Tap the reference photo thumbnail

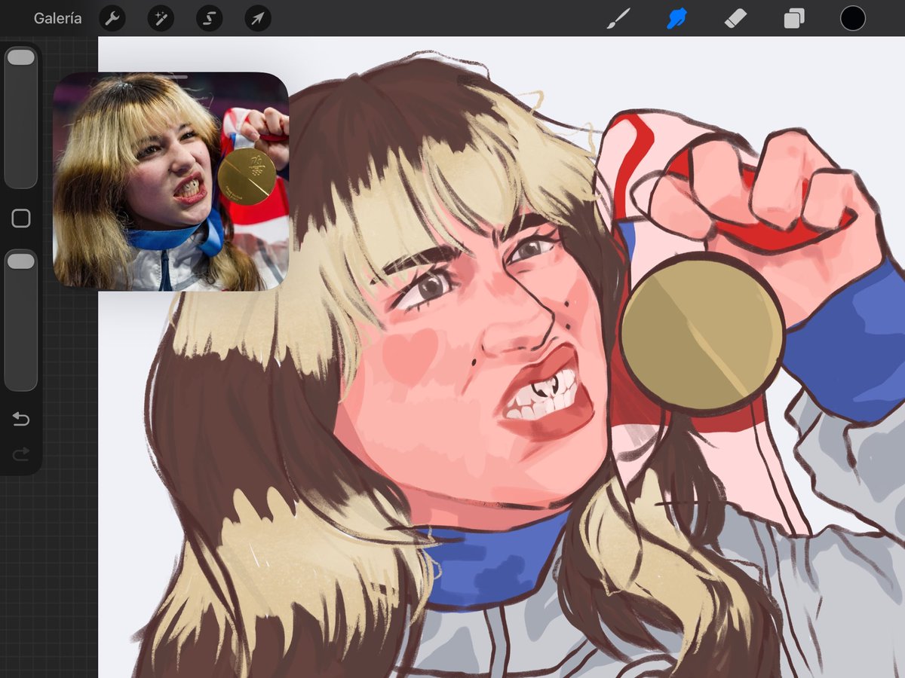(171, 182)
